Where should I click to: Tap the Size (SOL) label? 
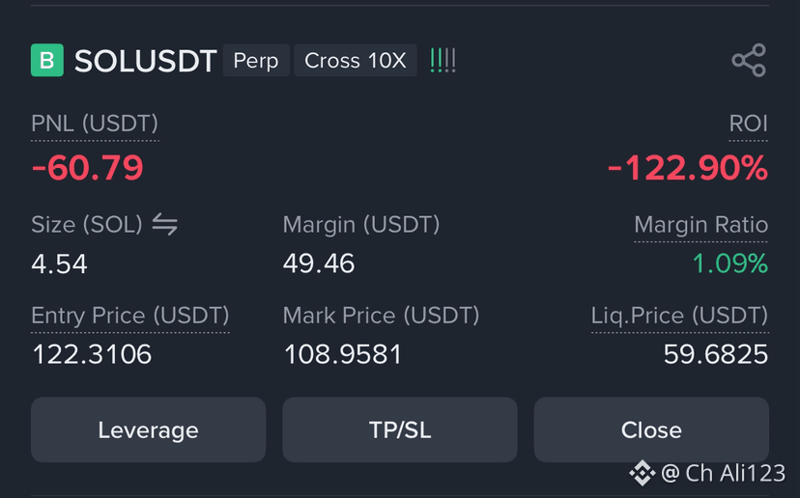(x=87, y=225)
